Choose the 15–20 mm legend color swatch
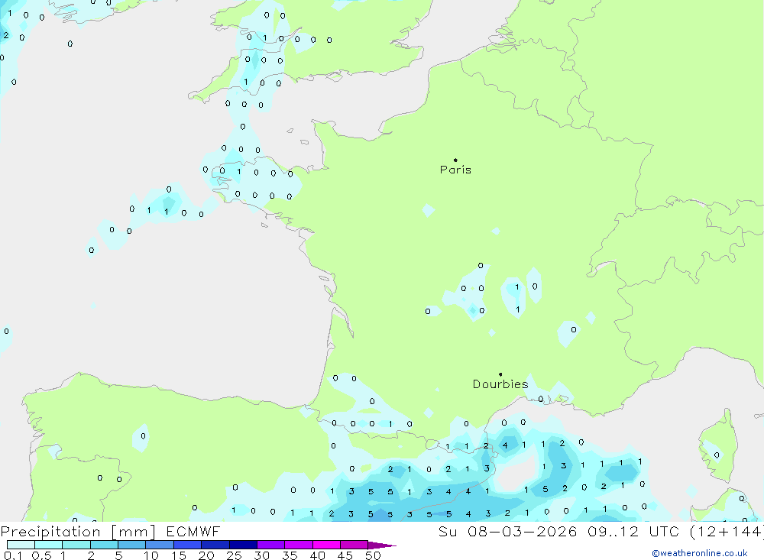Screen dimensions: 764x560 point(188,545)
